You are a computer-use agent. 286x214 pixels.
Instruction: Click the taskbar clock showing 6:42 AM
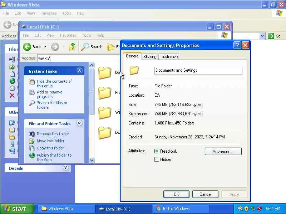point(273,209)
